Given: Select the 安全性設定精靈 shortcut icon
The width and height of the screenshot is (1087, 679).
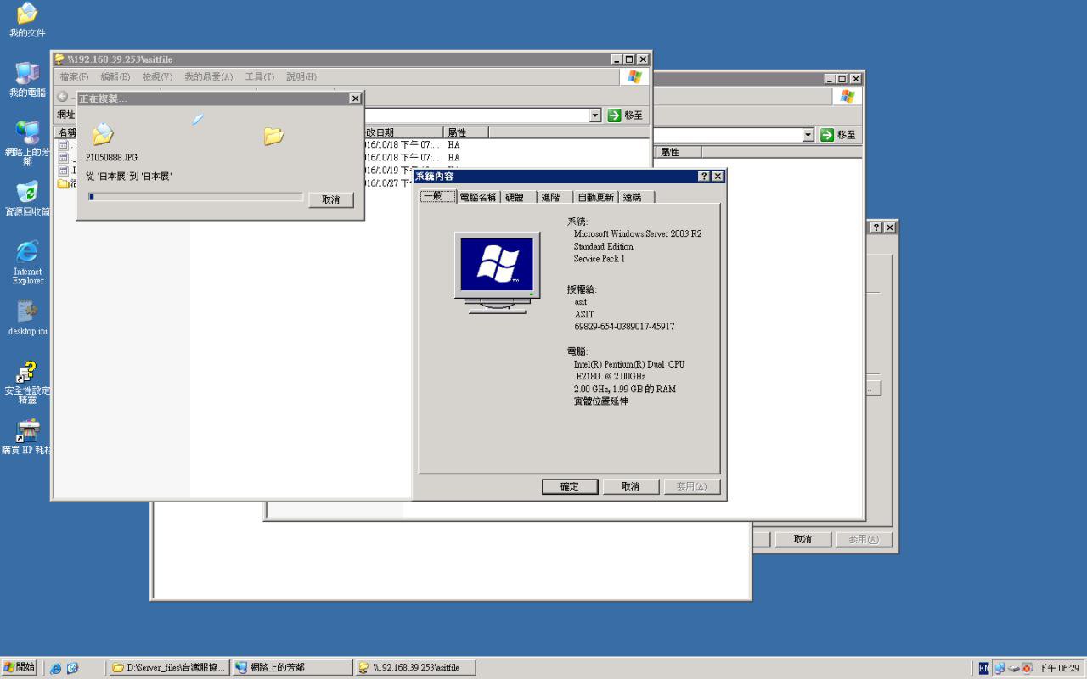Looking at the screenshot, I should (x=27, y=382).
